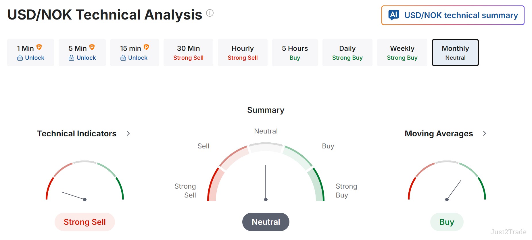The width and height of the screenshot is (532, 240).
Task: Open the Technical Indicators heading link
Action: tap(77, 133)
